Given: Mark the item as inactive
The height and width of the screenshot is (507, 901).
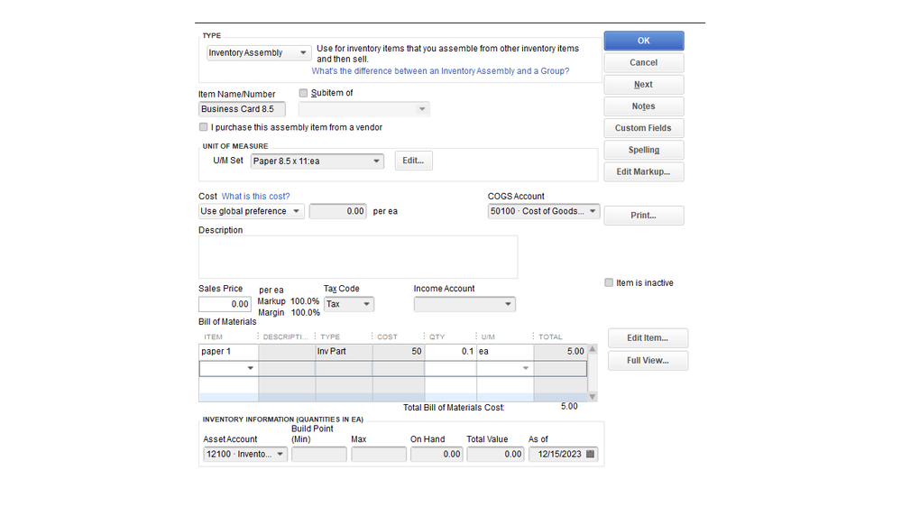Looking at the screenshot, I should (609, 283).
